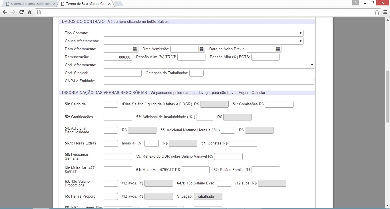
Task: Close the sistemapersonalizado tab
Action: 54,4
